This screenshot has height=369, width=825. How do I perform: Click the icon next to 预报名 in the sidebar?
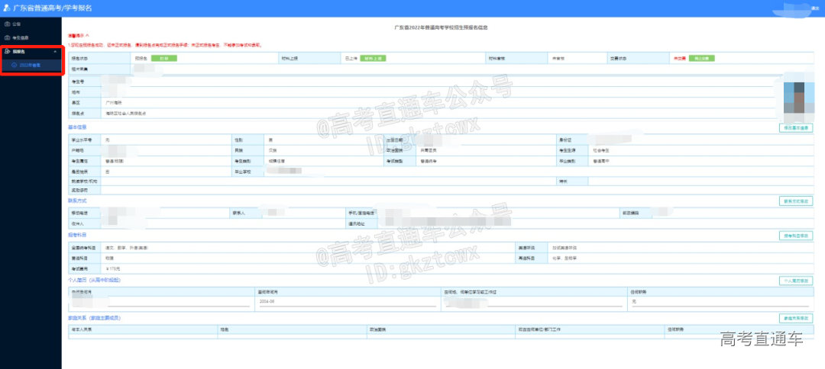(7, 51)
